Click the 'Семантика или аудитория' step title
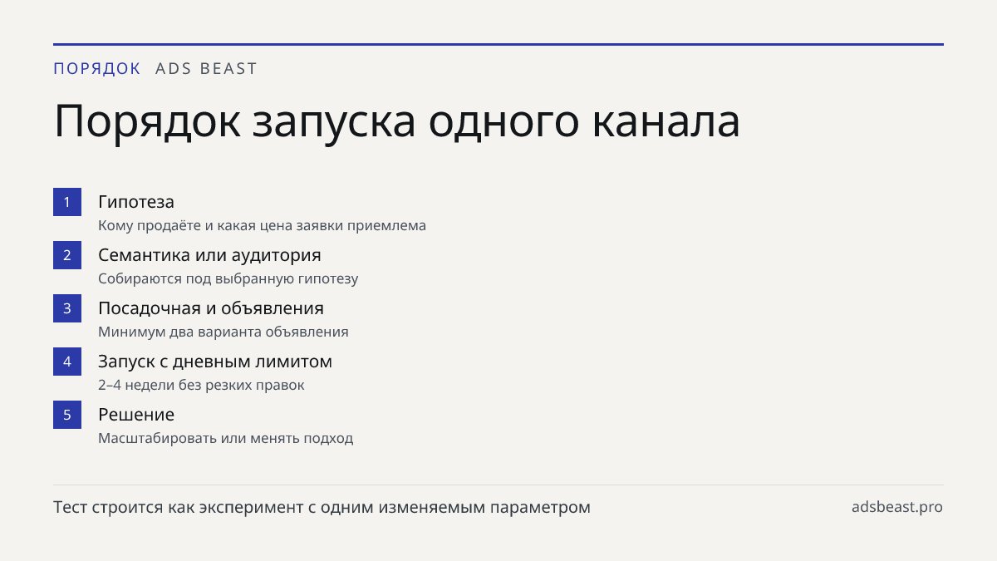The image size is (997, 561). [209, 255]
